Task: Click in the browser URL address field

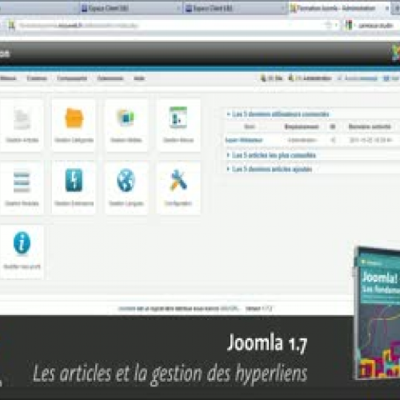Action: pos(170,26)
